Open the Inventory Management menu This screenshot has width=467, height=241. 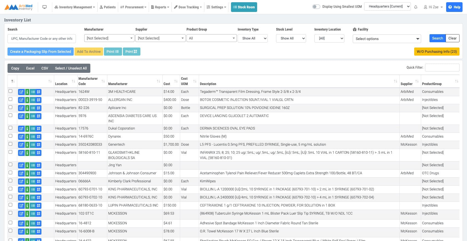point(74,7)
